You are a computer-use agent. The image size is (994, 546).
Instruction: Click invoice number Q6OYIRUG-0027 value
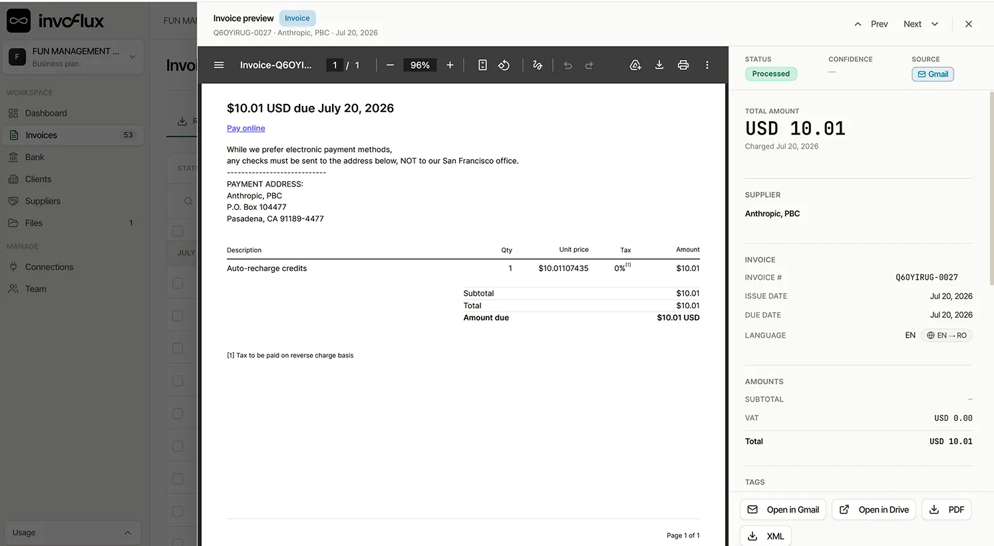[926, 278]
